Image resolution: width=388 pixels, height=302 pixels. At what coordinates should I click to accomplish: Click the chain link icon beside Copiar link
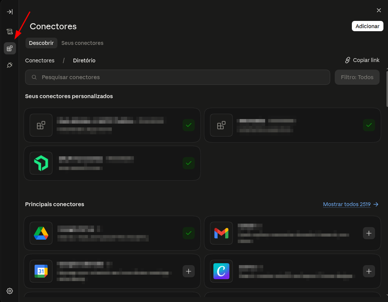[x=348, y=60]
